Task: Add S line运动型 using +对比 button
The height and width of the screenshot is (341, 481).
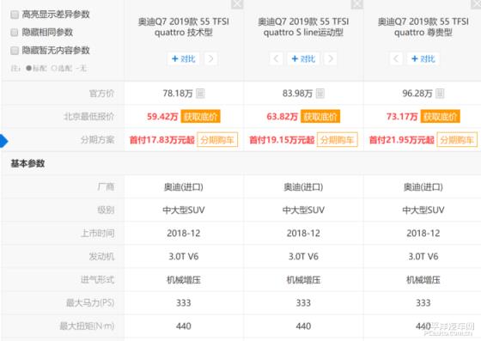Action: pyautogui.click(x=303, y=58)
